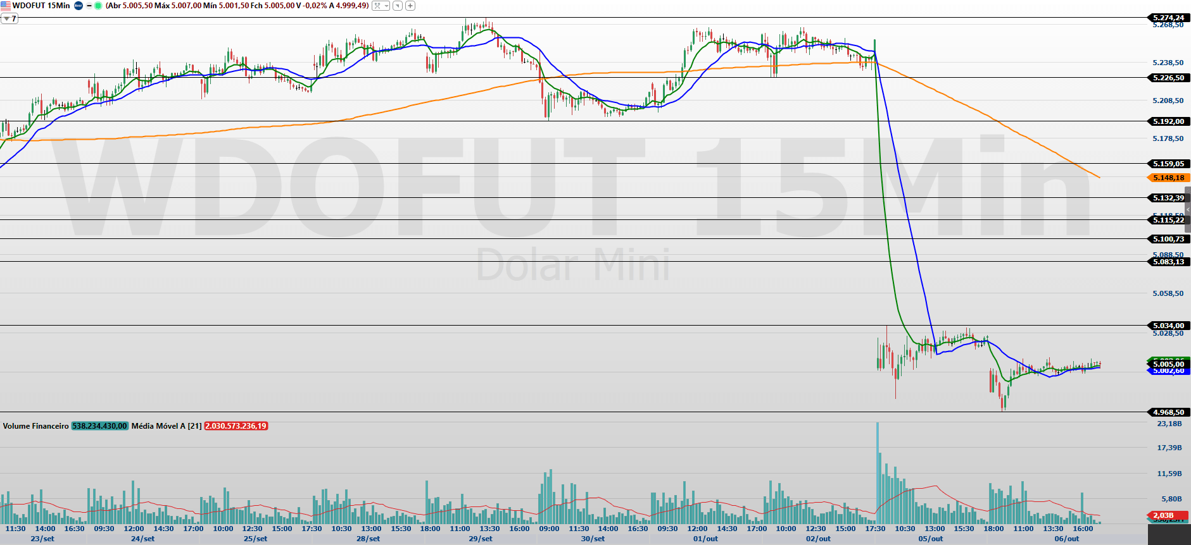Select the WDOFUT 15Min chart title

[x=41, y=6]
